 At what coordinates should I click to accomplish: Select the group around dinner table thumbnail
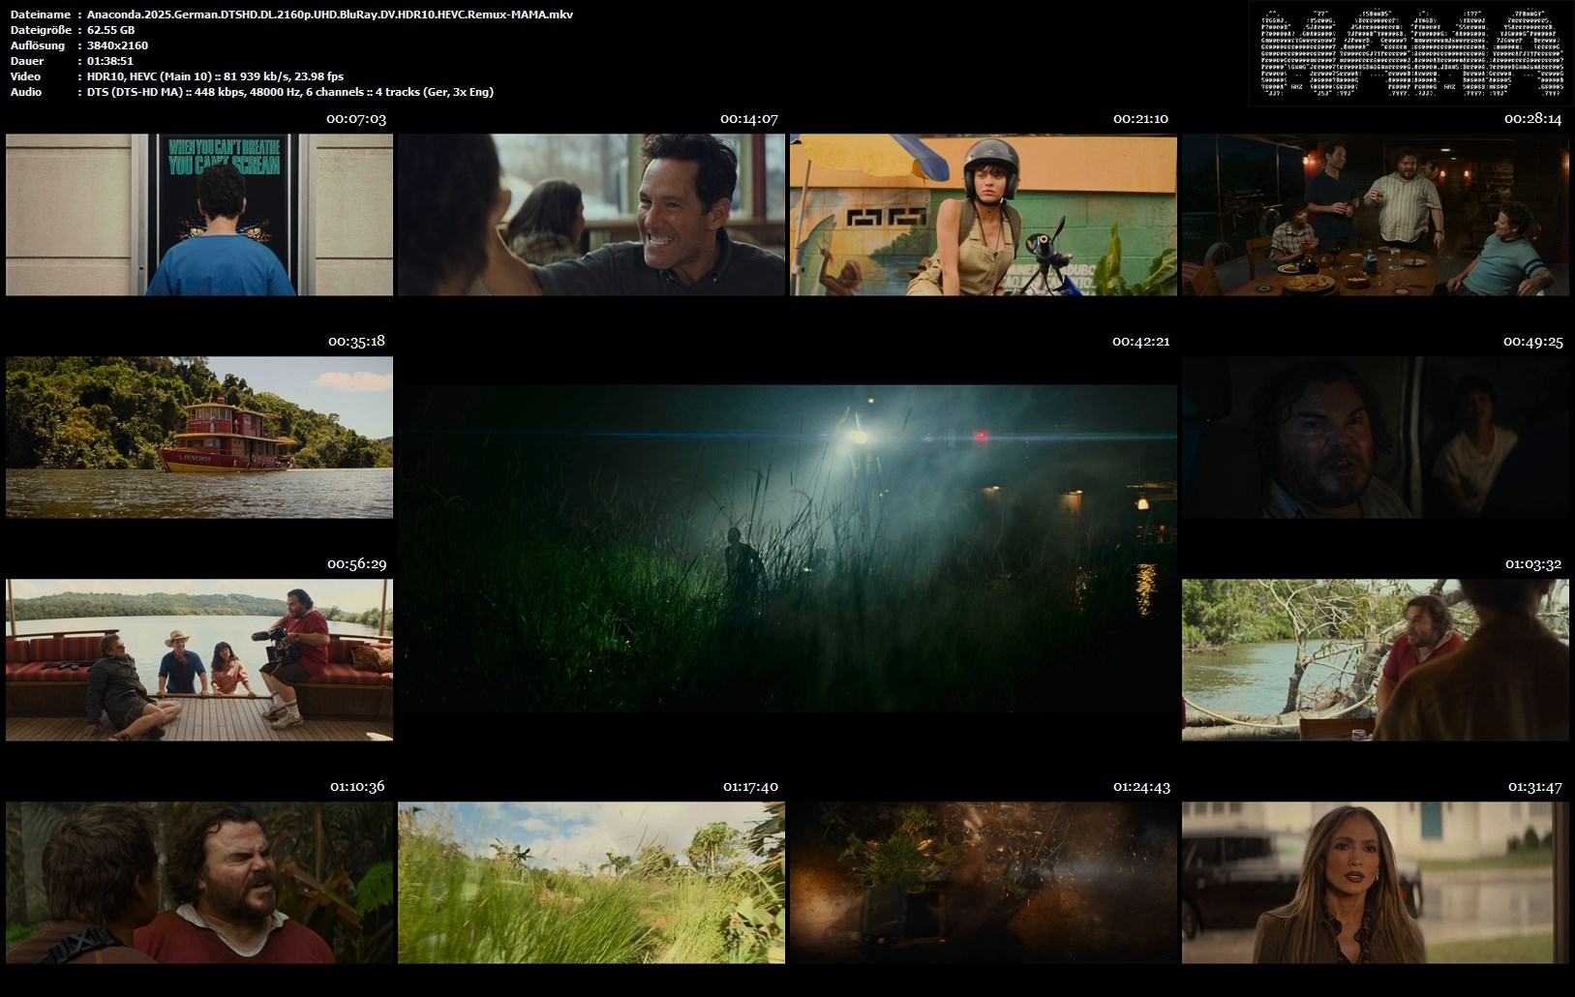pyautogui.click(x=1376, y=215)
